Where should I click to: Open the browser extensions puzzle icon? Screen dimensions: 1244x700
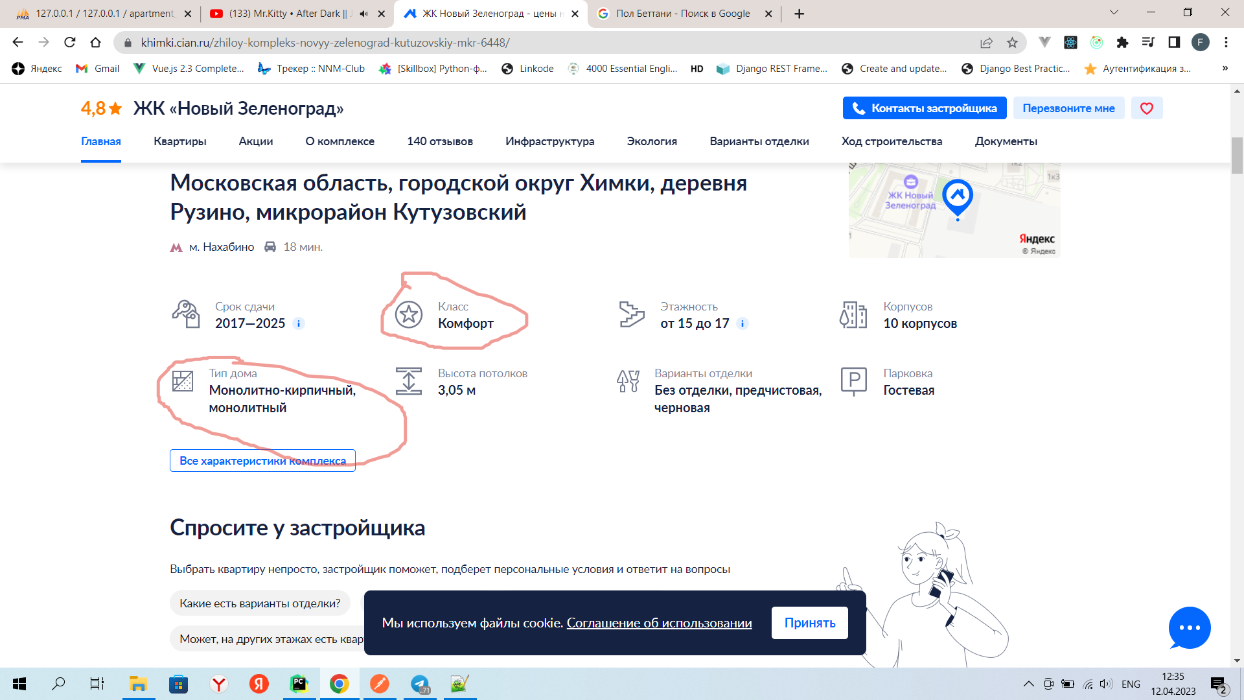(1122, 43)
